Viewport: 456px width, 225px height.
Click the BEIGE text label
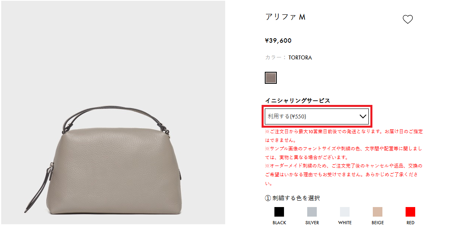coord(378,223)
